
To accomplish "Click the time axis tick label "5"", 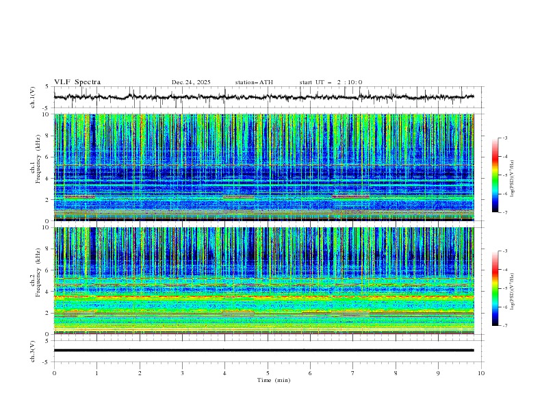I will (268, 373).
